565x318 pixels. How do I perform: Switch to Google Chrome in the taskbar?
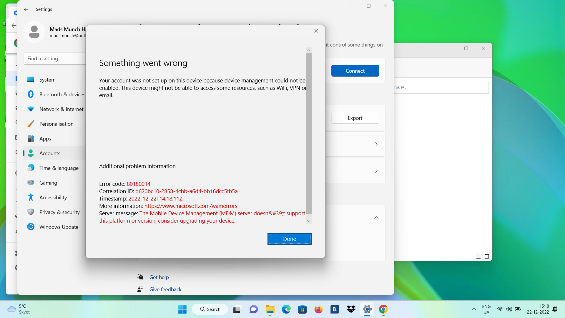pos(383,309)
